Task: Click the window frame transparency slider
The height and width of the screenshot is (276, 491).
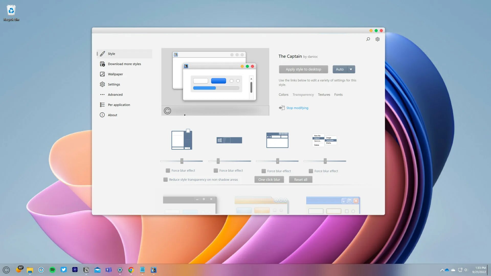Action: [x=277, y=161]
